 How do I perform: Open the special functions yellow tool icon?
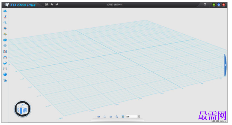pyautogui.click(x=5, y=34)
